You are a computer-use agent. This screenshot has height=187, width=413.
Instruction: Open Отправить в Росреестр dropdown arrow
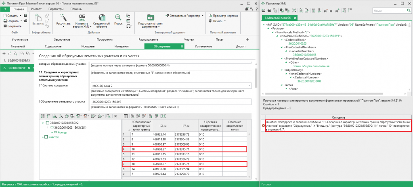tap(203, 16)
